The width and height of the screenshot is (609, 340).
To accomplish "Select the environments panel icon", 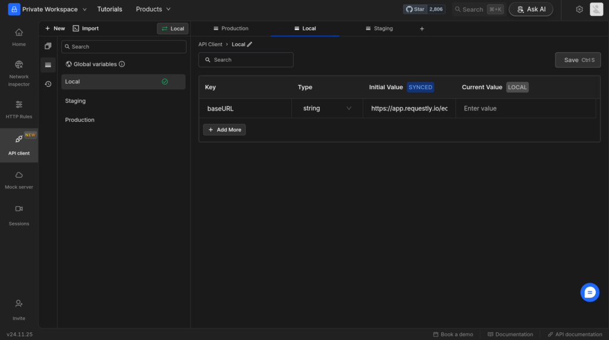I will tap(48, 65).
